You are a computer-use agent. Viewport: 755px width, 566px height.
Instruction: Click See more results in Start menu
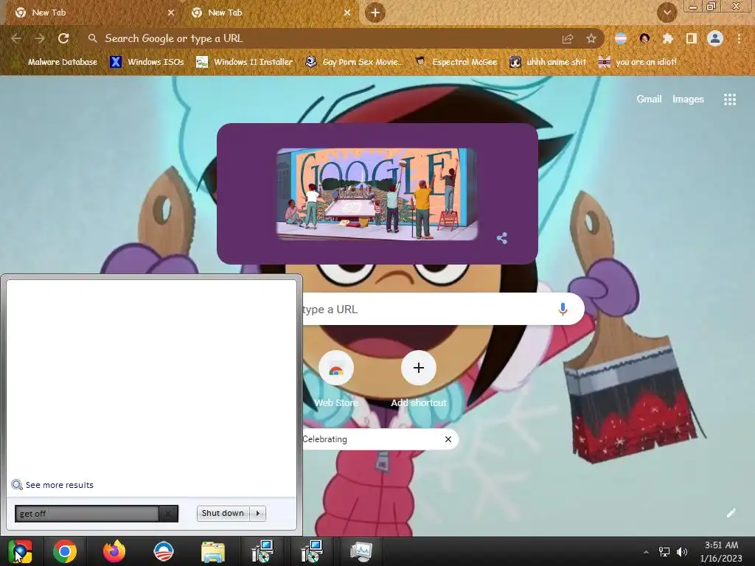pyautogui.click(x=52, y=485)
